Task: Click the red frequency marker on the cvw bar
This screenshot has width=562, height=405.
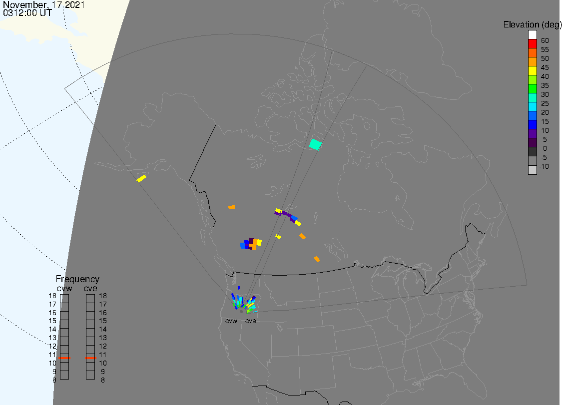Action: tap(64, 358)
